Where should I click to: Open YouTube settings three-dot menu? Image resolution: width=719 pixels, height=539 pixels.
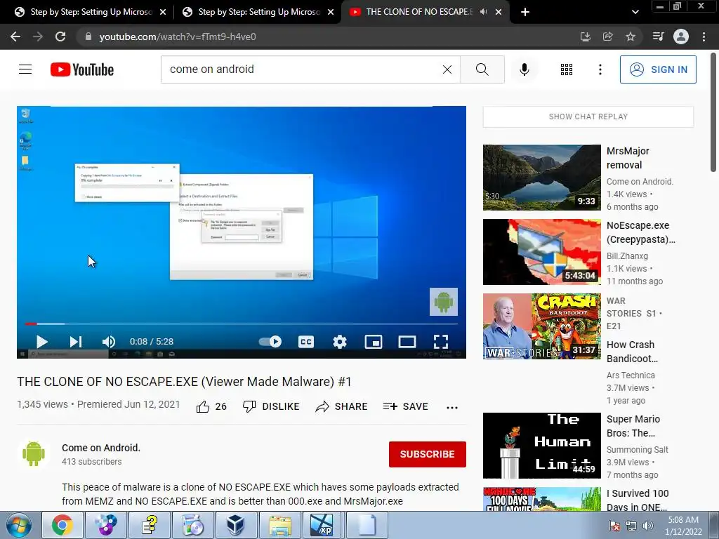(x=600, y=69)
